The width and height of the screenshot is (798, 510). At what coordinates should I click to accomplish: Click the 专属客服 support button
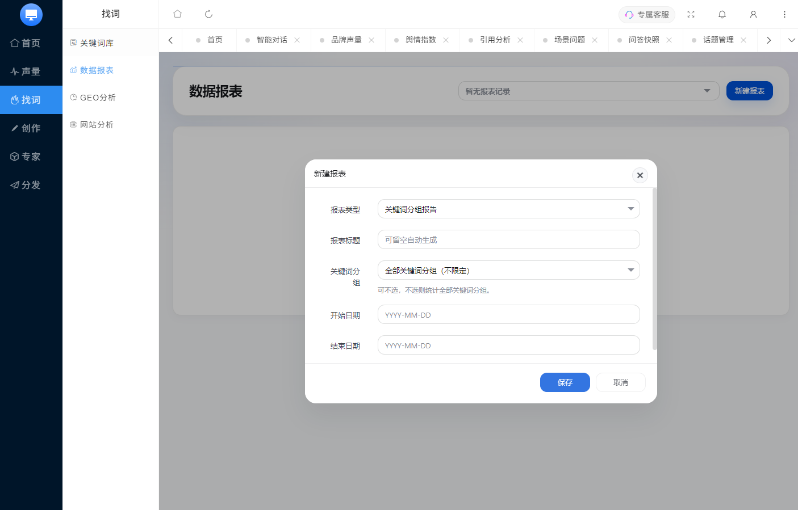[646, 15]
